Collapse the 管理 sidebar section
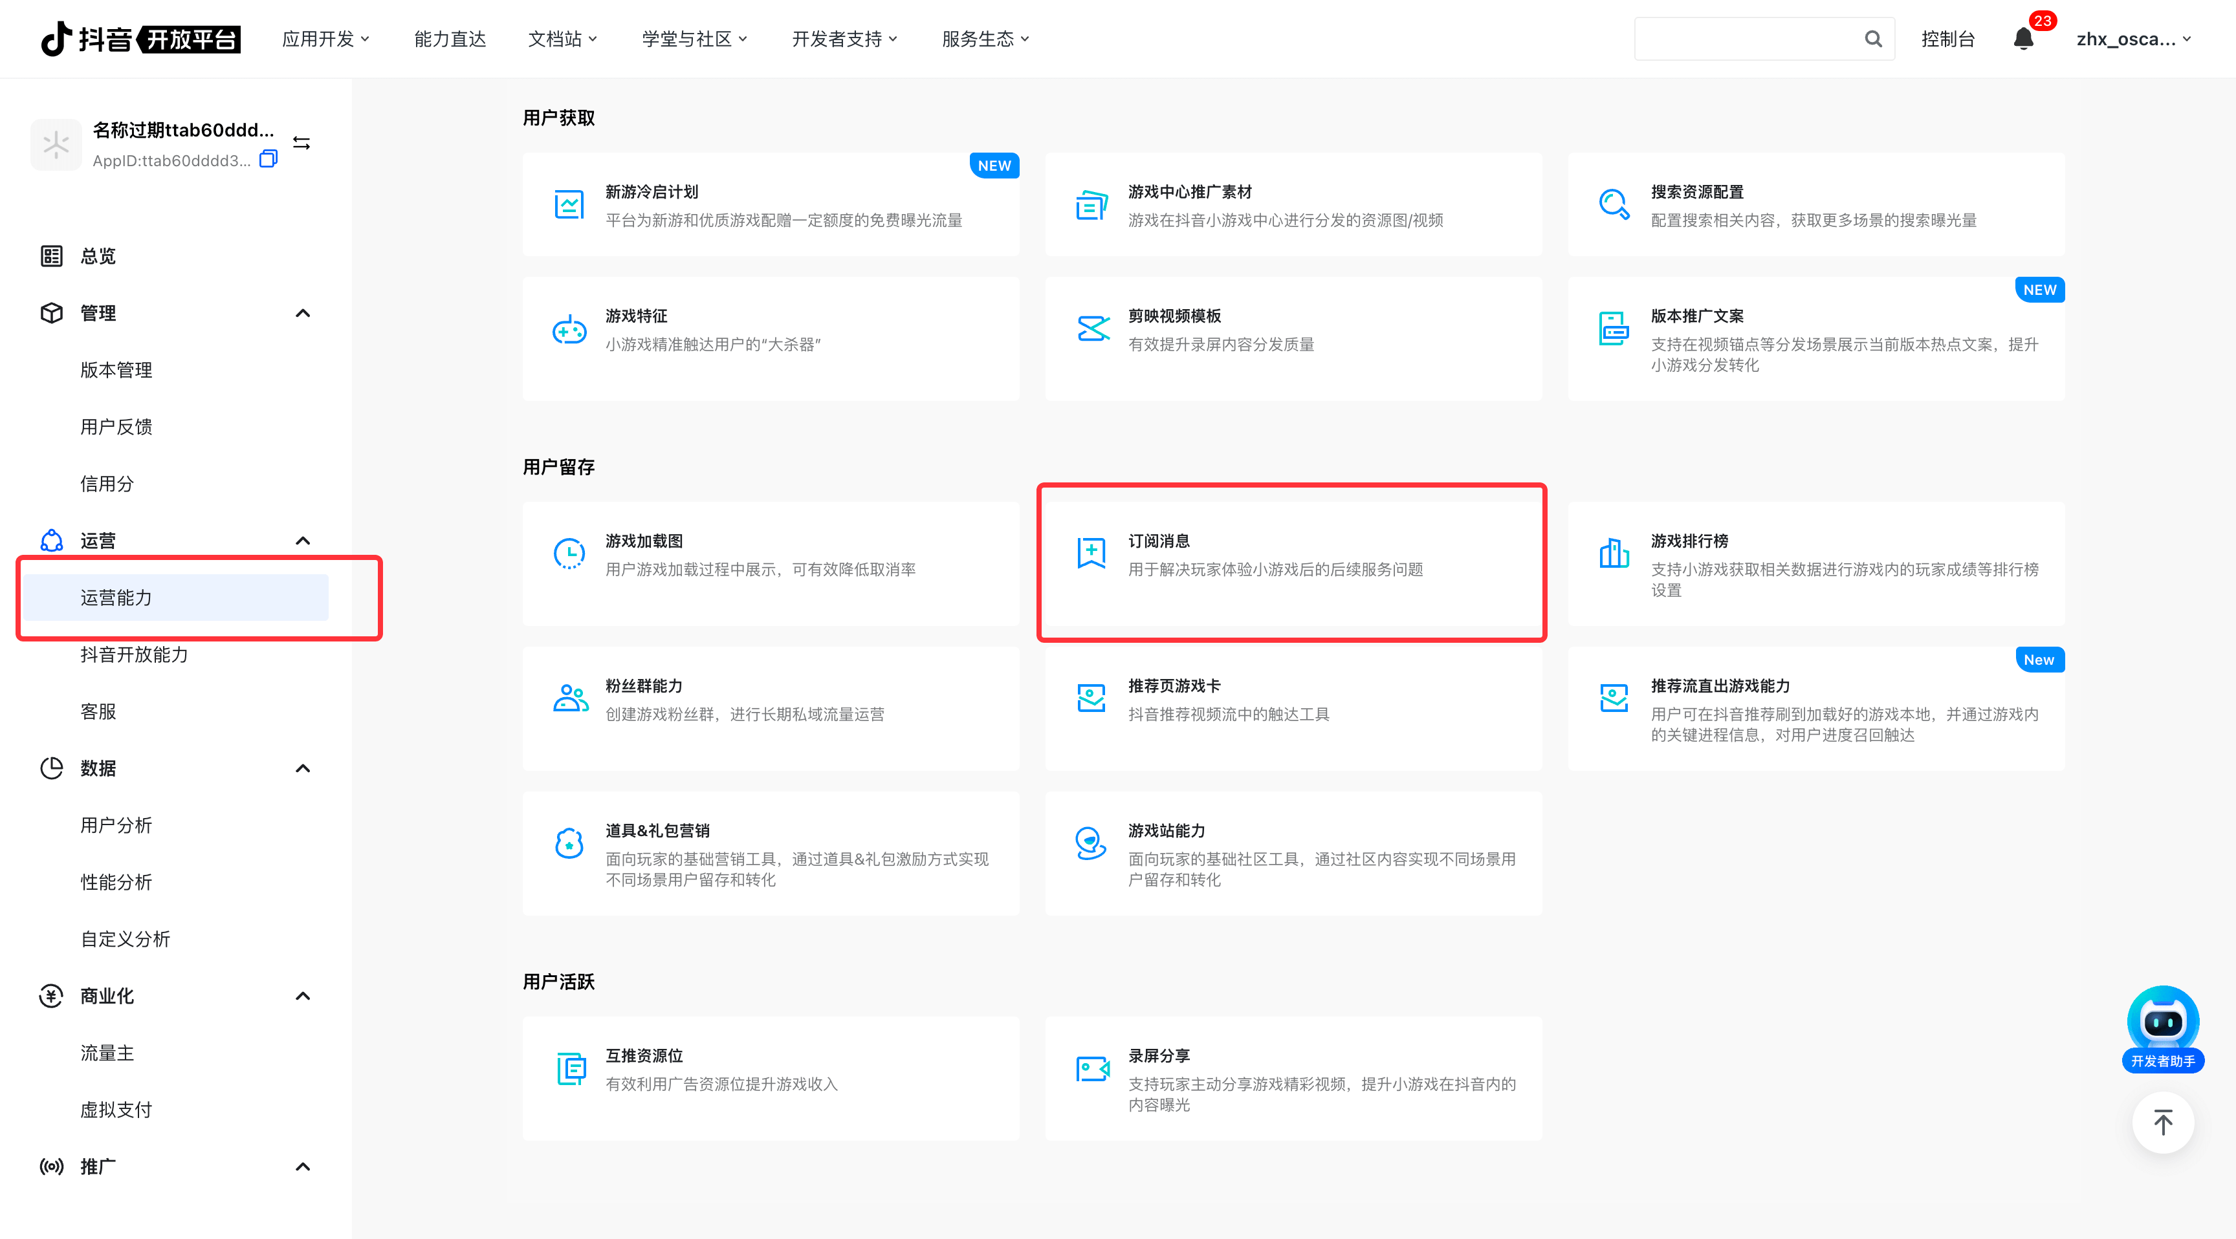The width and height of the screenshot is (2236, 1239). [302, 313]
